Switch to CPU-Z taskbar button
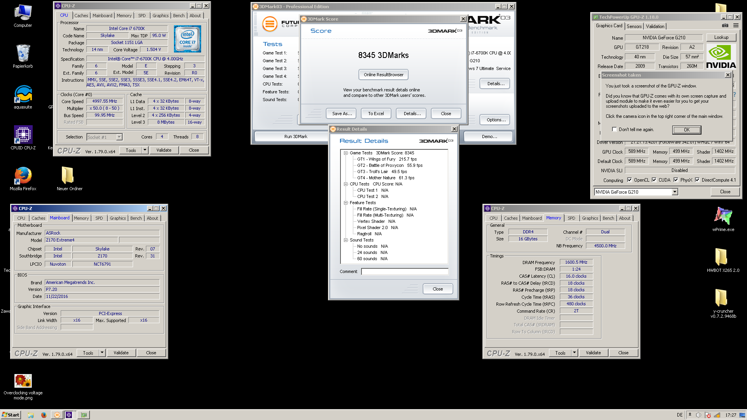747x420 pixels. click(70, 415)
